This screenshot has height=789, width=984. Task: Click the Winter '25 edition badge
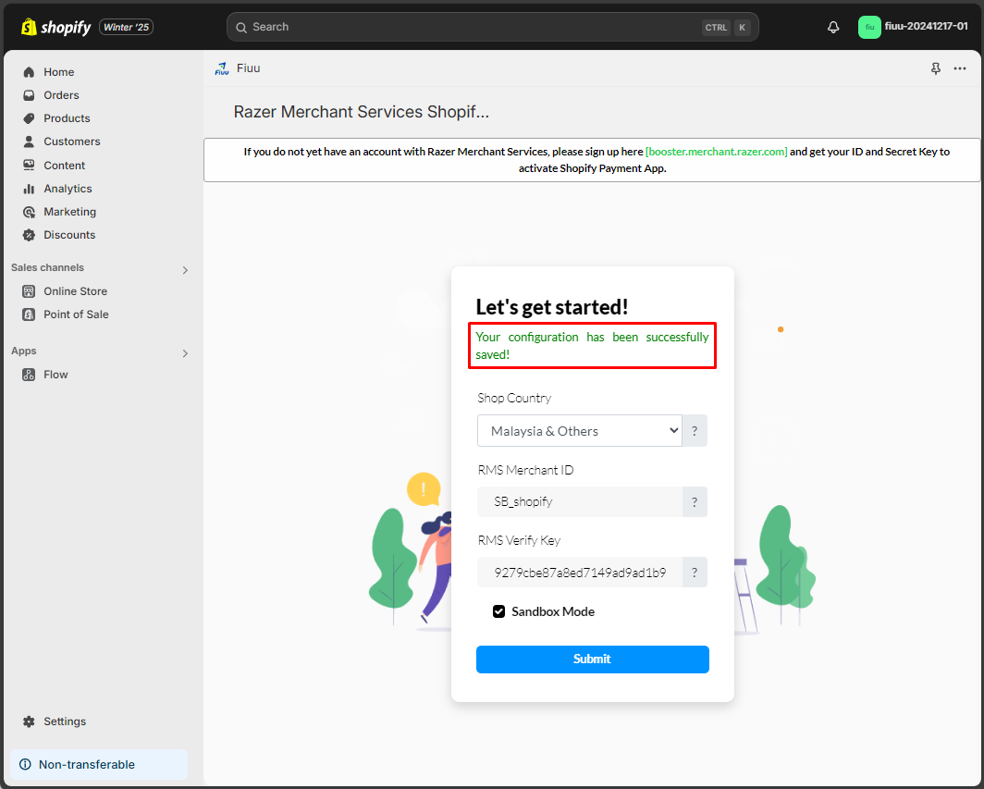pos(126,27)
